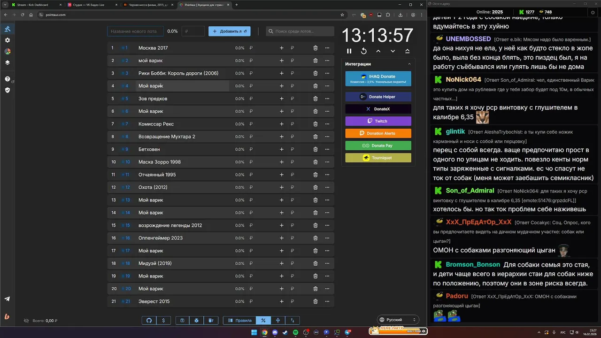Open three-dot menu for Маска Зорро 1998
The width and height of the screenshot is (601, 338).
click(x=327, y=162)
